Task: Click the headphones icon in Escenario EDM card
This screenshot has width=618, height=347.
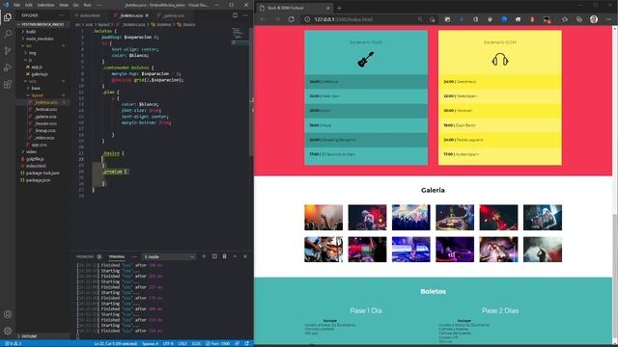Action: [500, 60]
